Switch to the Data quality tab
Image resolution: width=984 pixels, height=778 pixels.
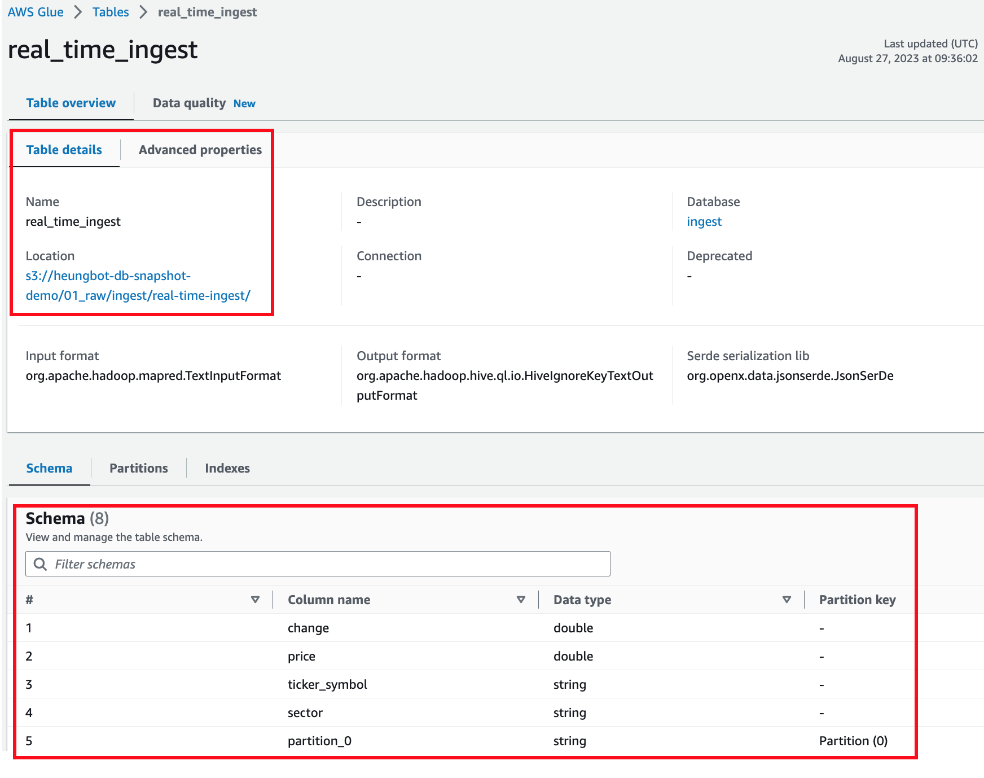tap(189, 102)
